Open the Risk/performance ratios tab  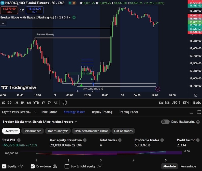tap(91, 131)
